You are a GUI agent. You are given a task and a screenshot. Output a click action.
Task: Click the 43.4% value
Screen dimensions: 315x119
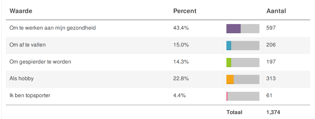[x=181, y=28]
